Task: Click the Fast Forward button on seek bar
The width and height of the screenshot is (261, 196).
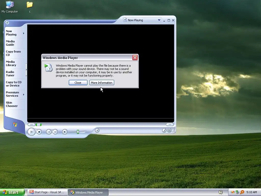Action: (170, 125)
